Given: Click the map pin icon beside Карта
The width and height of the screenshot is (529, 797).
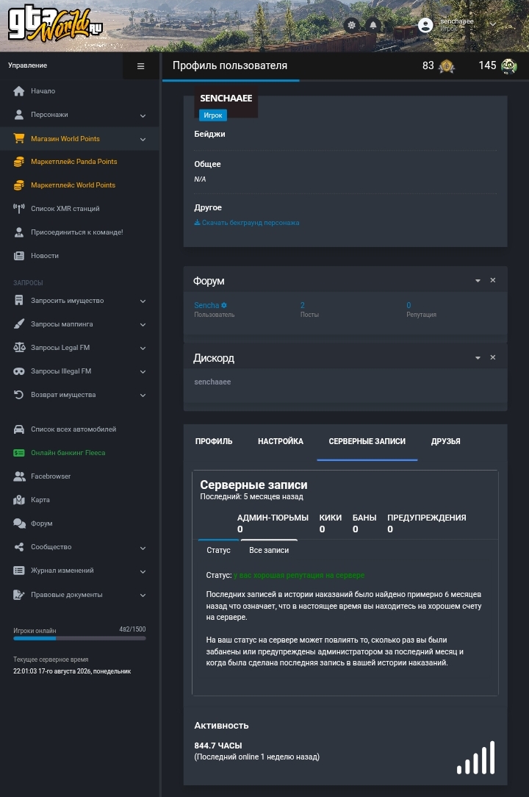Looking at the screenshot, I should tap(19, 500).
